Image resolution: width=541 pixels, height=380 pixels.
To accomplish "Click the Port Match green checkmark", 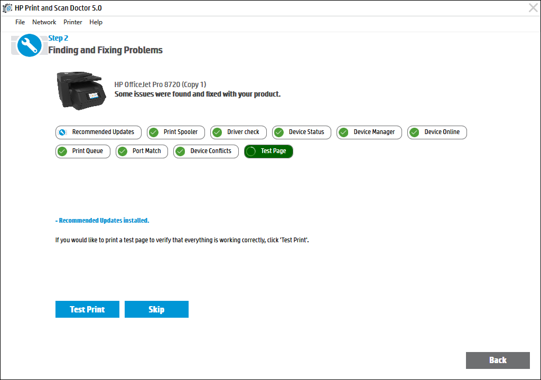I will 123,151.
